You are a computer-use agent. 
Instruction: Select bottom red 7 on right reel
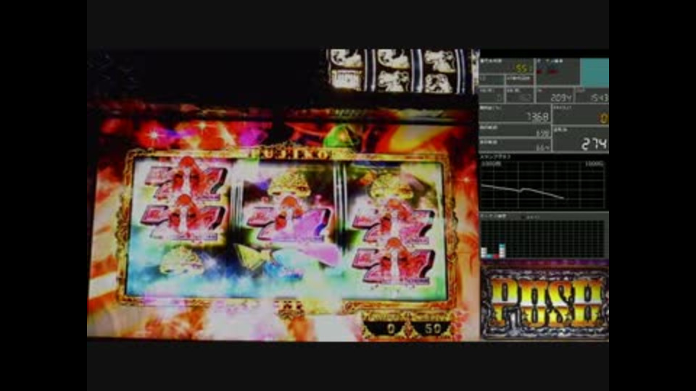click(393, 261)
